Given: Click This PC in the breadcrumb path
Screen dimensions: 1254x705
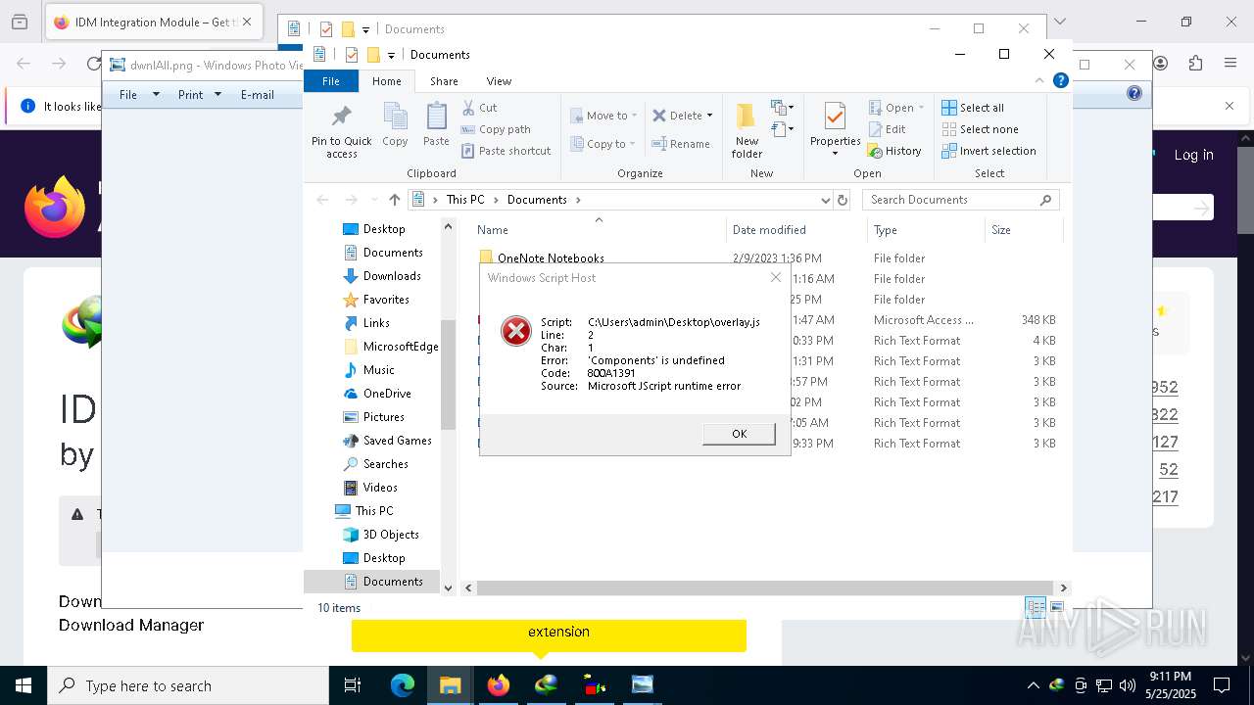Looking at the screenshot, I should point(465,200).
